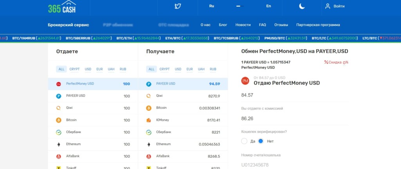Click PAYEER icon in Отдаете list
Screen dimensions: 401x169
59,96
